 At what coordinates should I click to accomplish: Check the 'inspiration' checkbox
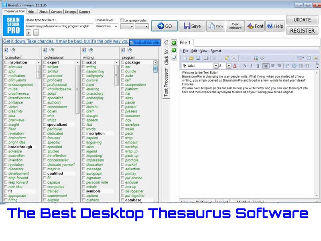tap(6, 62)
